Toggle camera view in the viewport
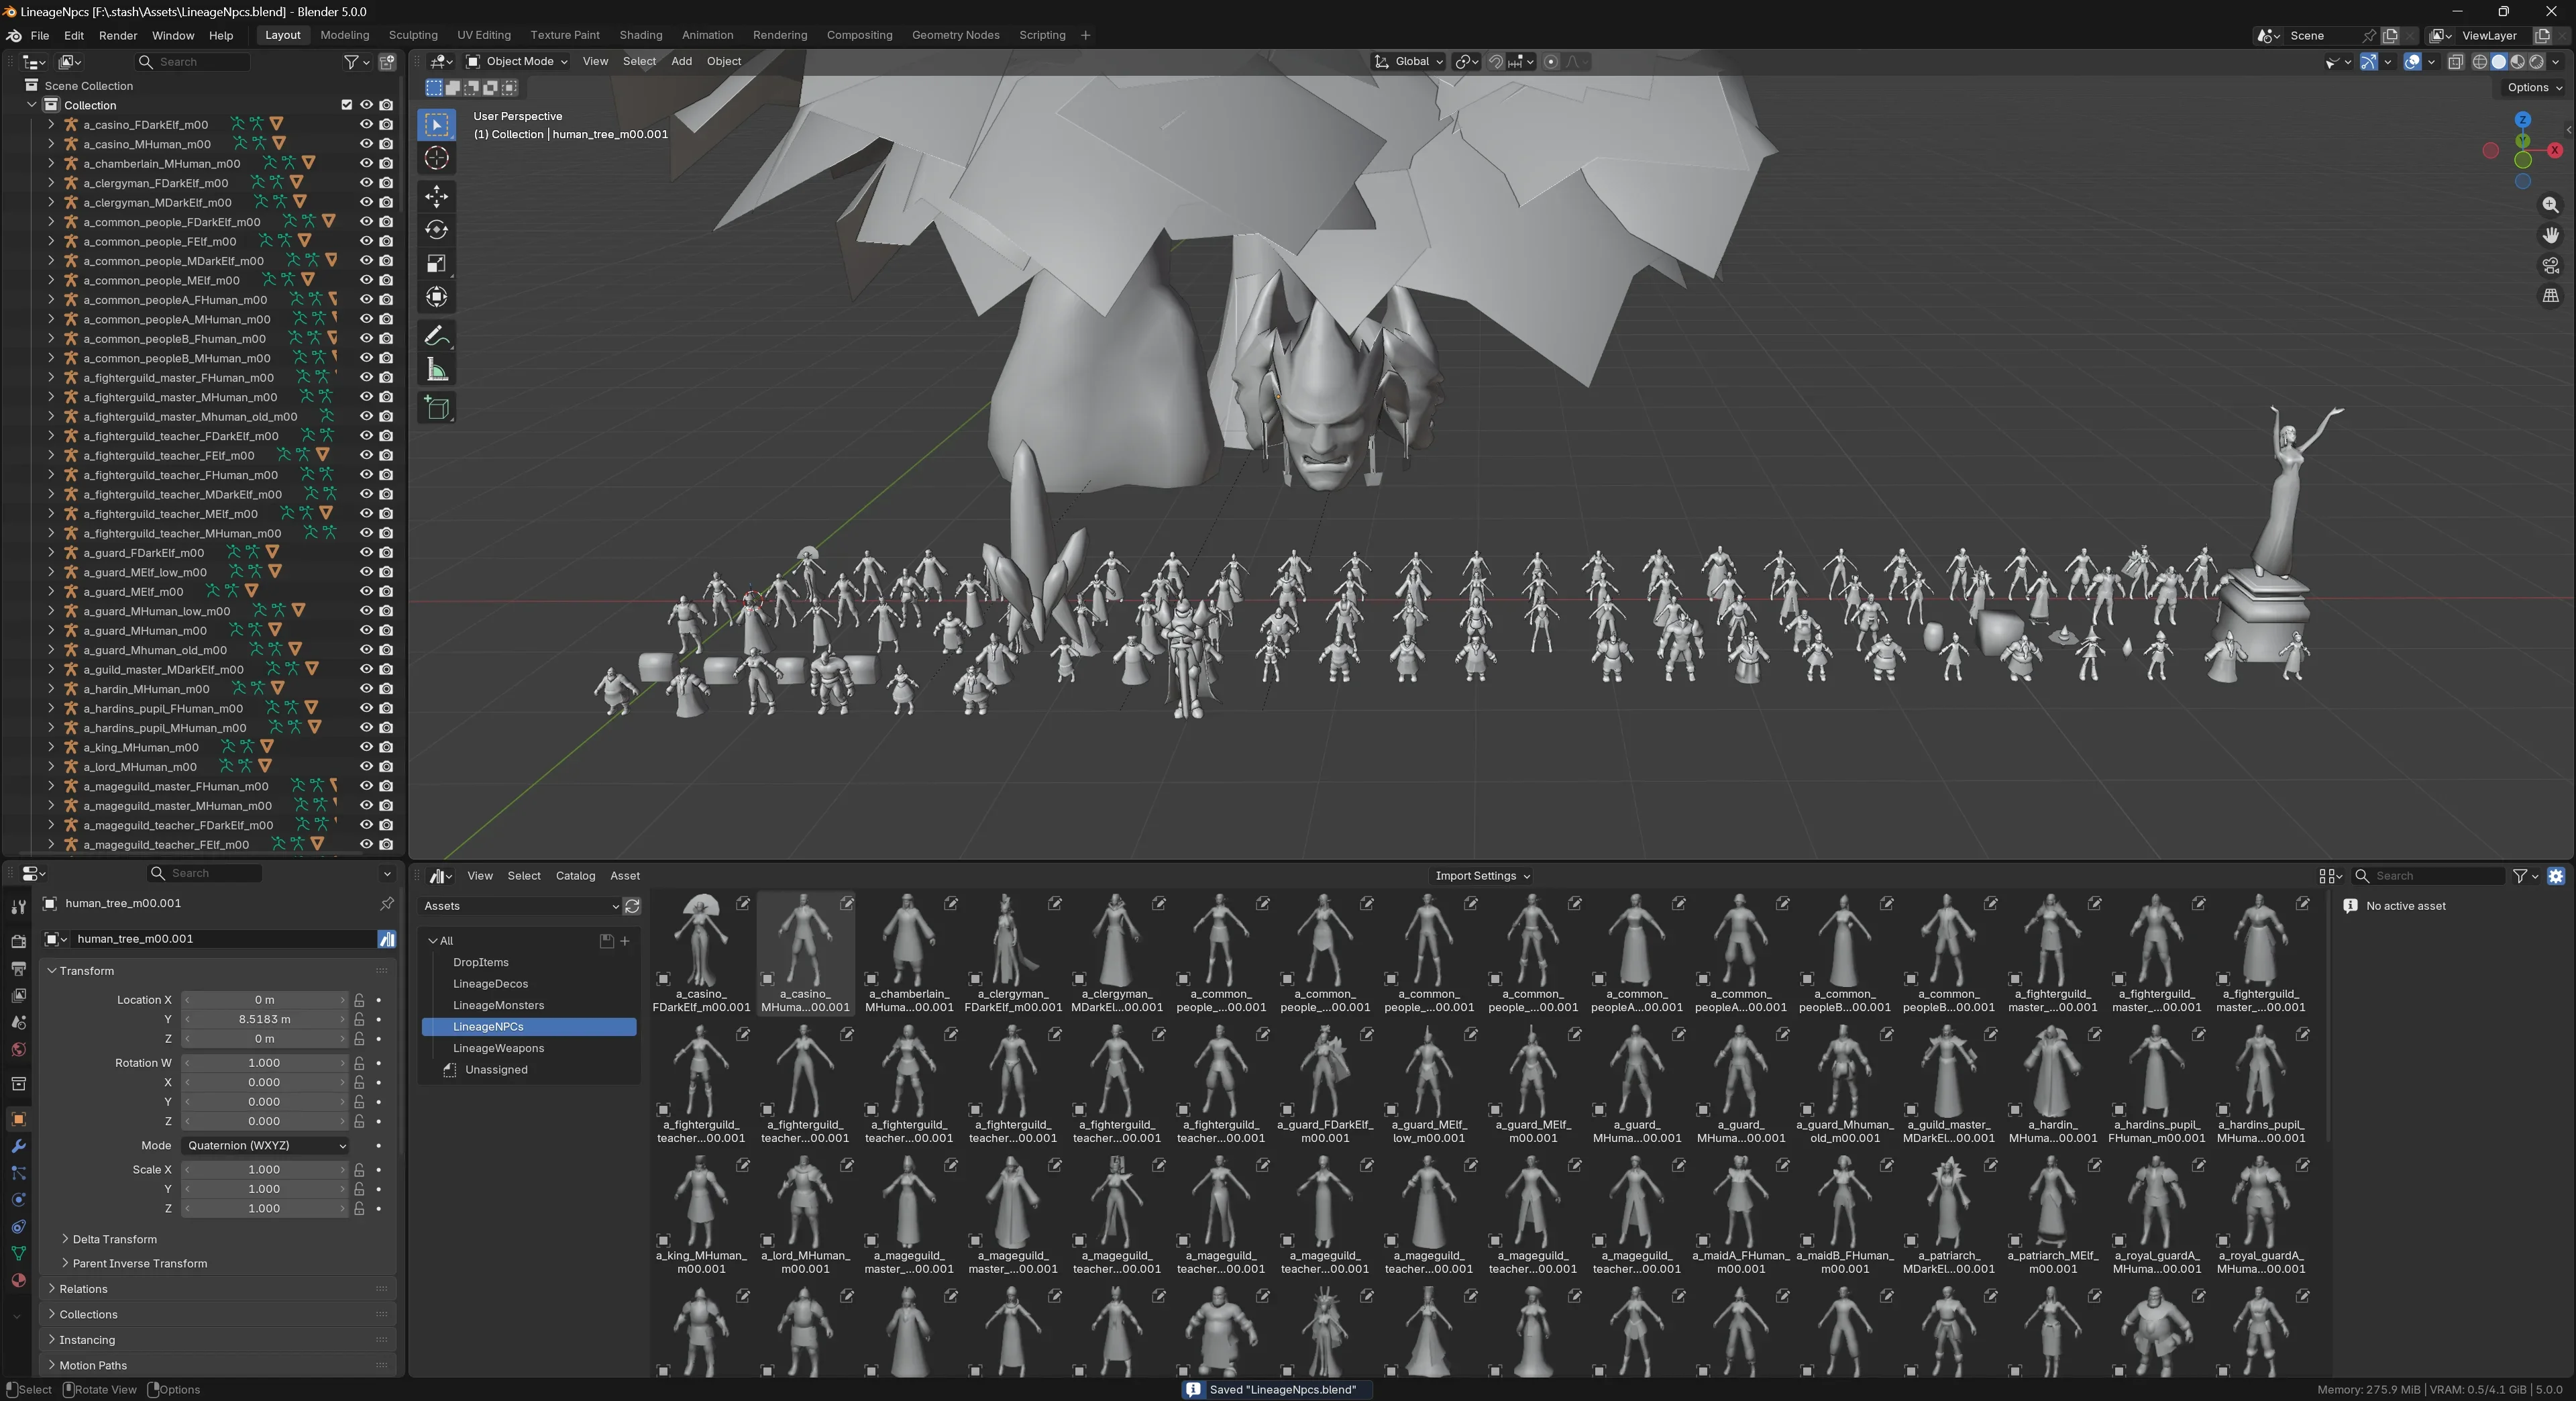This screenshot has width=2576, height=1401. tap(2550, 265)
